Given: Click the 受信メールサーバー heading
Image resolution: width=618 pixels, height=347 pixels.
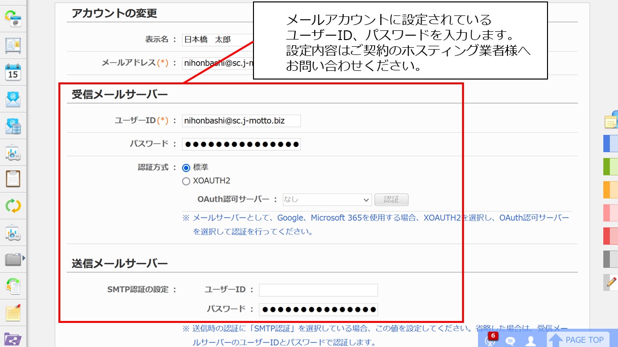Looking at the screenshot, I should coord(120,94).
